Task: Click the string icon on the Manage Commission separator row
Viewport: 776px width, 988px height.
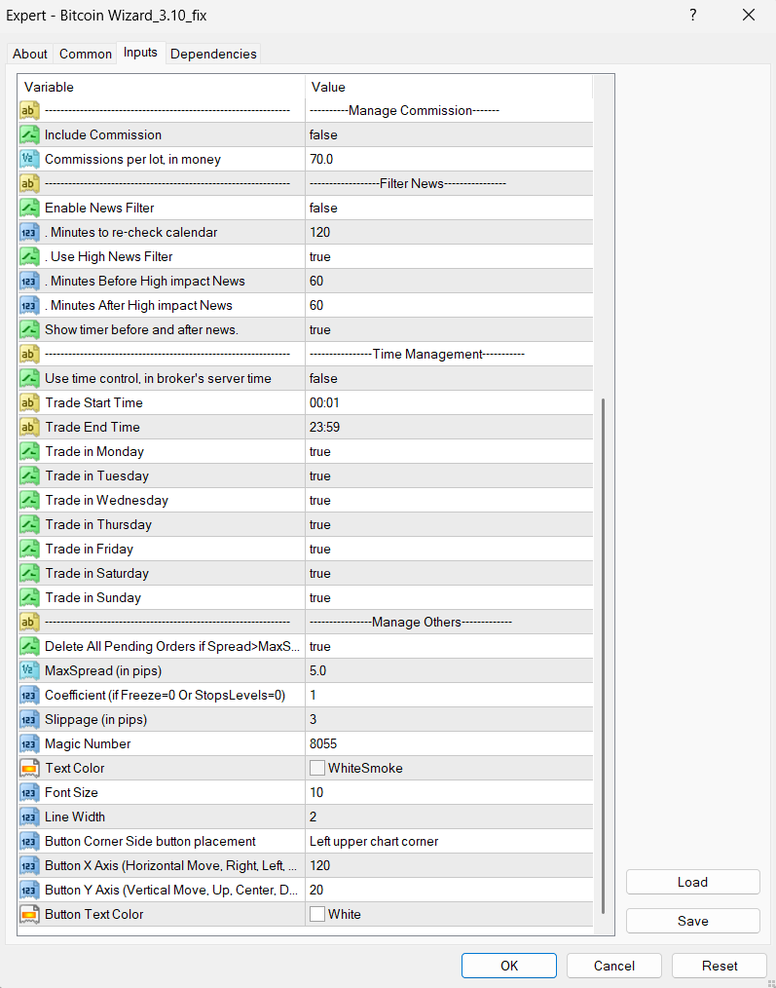Action: tap(29, 111)
